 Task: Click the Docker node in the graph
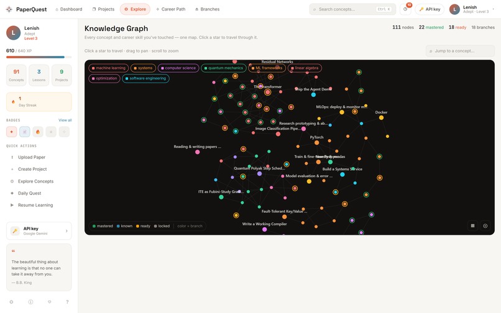pos(381,117)
